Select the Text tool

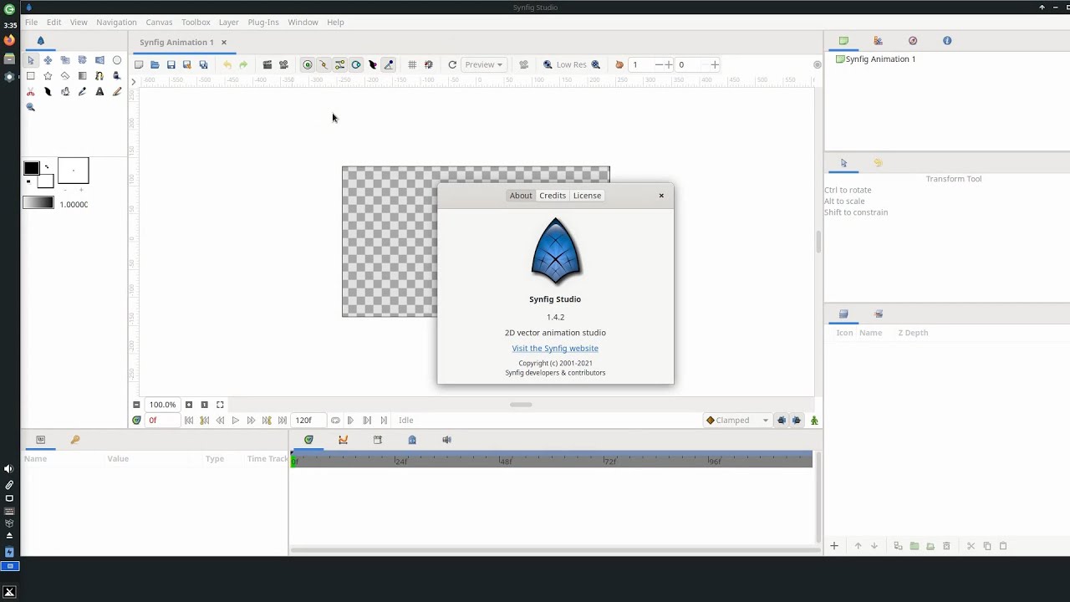pos(99,92)
